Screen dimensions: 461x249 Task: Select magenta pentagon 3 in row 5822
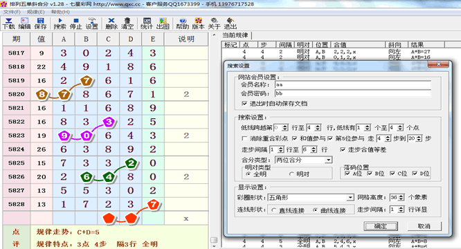pos(109,122)
